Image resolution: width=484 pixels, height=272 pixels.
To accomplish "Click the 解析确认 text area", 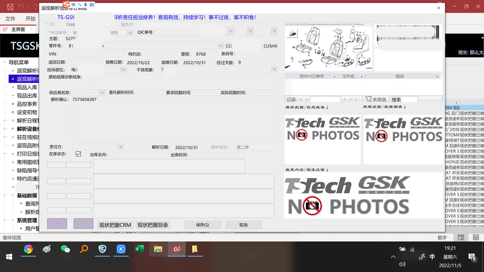I will [x=176, y=119].
